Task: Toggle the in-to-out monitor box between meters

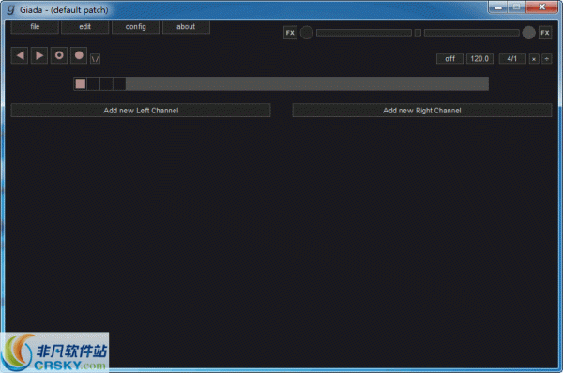Action: pos(418,33)
